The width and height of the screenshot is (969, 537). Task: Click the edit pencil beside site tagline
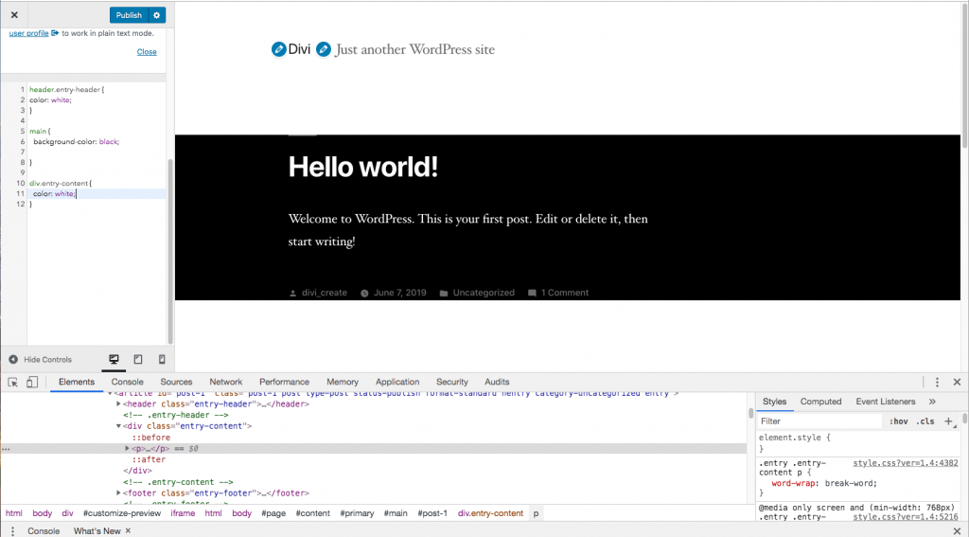tap(324, 49)
